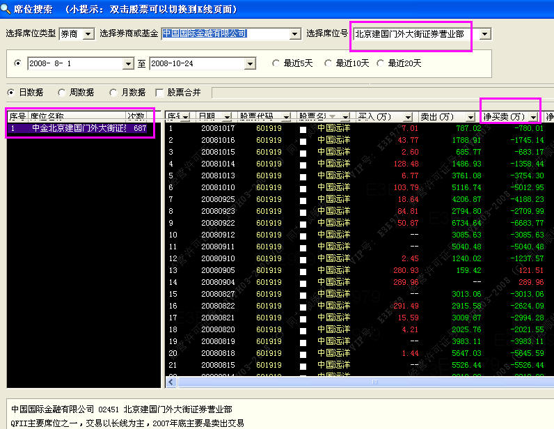
Task: Open the start date 2008-8-1 picker
Action: tap(127, 63)
